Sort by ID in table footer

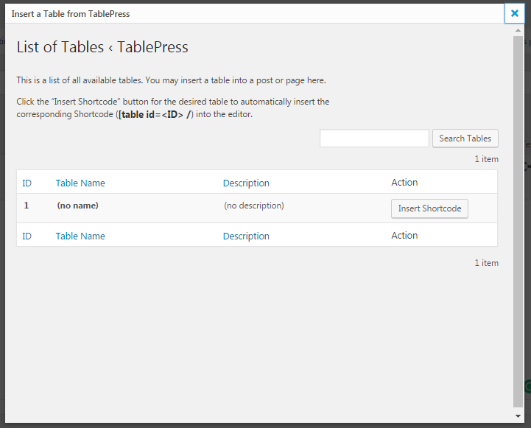[27, 236]
